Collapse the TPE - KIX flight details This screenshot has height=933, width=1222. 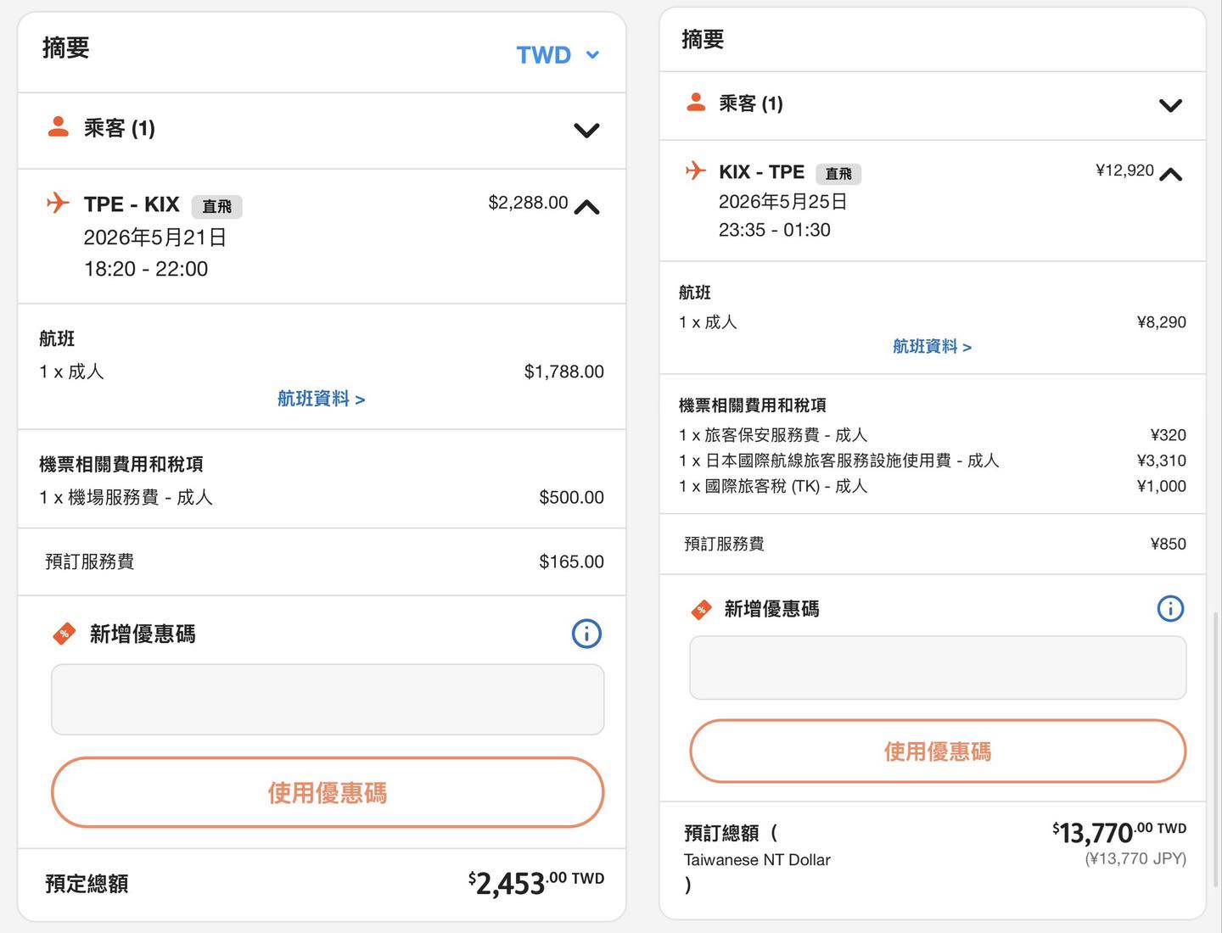click(586, 207)
